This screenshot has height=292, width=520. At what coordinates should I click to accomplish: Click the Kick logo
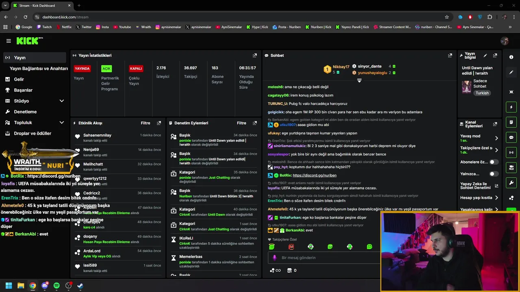[29, 41]
